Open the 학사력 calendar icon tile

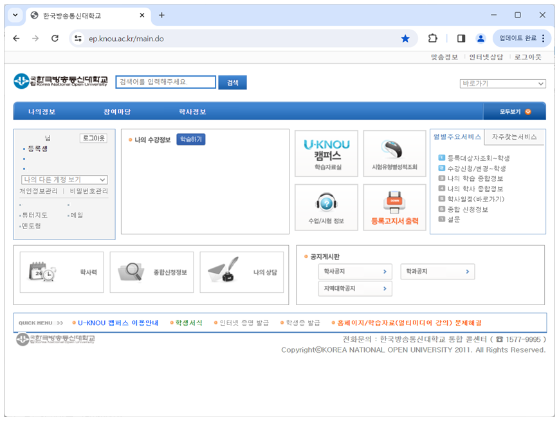62,272
